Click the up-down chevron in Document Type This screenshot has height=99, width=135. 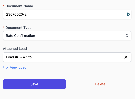[127, 36]
